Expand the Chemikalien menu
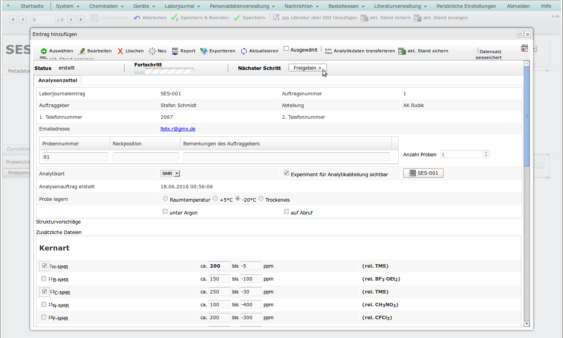The height and width of the screenshot is (338, 563). pos(106,6)
